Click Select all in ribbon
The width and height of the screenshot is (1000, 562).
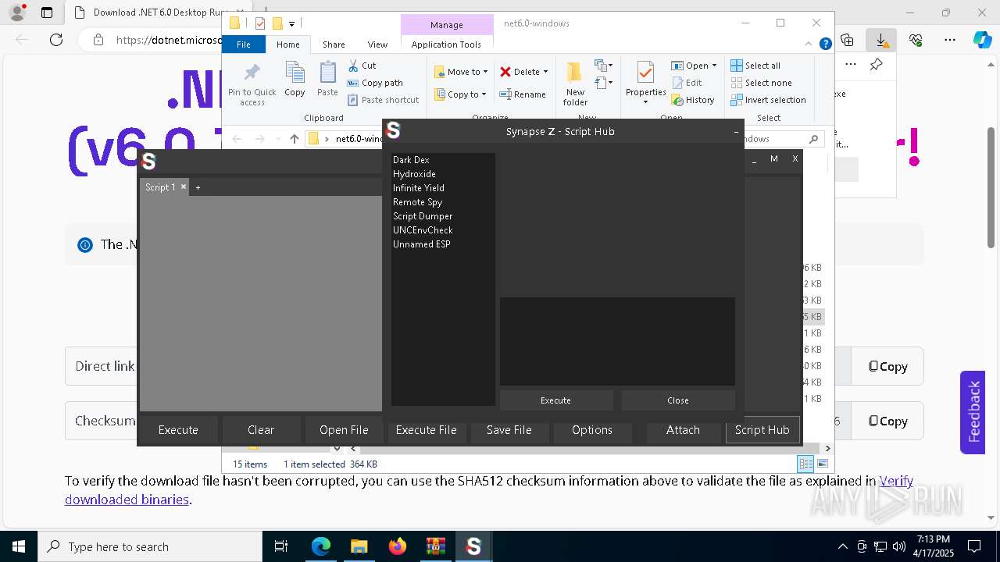click(x=755, y=66)
